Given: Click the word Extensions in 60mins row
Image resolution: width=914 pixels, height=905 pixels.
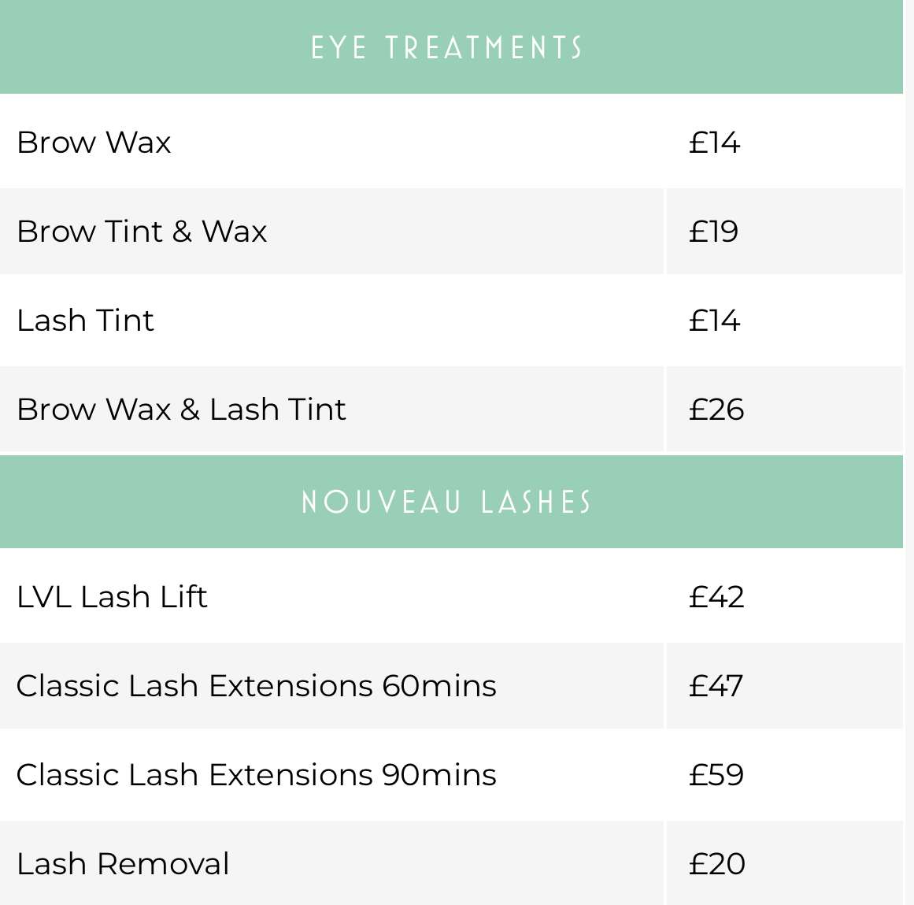Looking at the screenshot, I should coord(290,685).
